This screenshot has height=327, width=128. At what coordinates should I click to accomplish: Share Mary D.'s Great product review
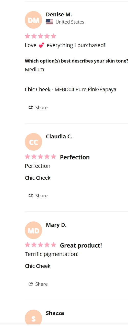pos(38,284)
